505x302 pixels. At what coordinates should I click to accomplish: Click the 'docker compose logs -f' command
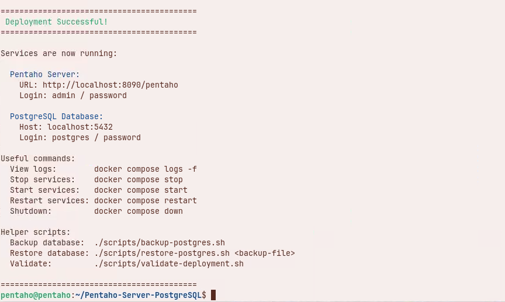(x=145, y=169)
